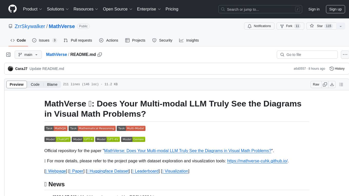The height and width of the screenshot is (196, 349).
Task: Click the Sign in link
Action: (x=314, y=9)
